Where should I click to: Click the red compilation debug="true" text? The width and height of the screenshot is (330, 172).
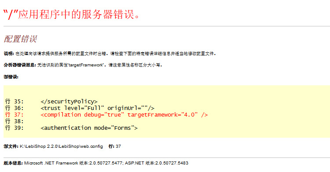point(82,115)
